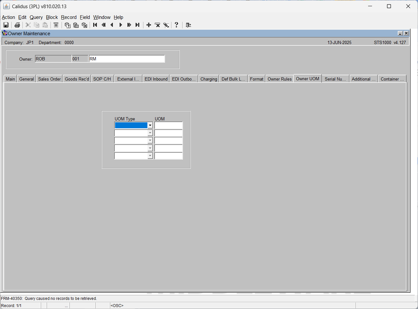The image size is (418, 309).
Task: Open the List of Values icon
Action: (x=56, y=25)
